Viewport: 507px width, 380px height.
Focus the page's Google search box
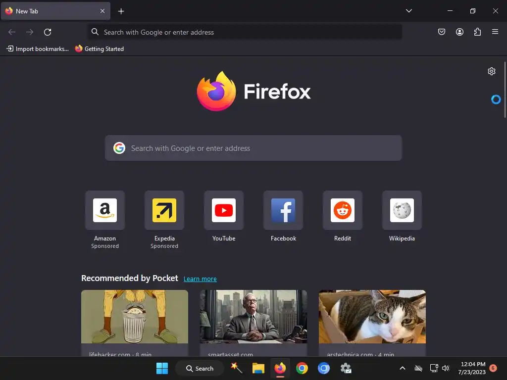pos(253,148)
